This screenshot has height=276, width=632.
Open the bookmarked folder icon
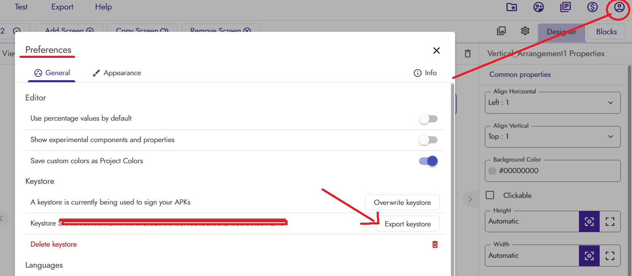coord(512,7)
